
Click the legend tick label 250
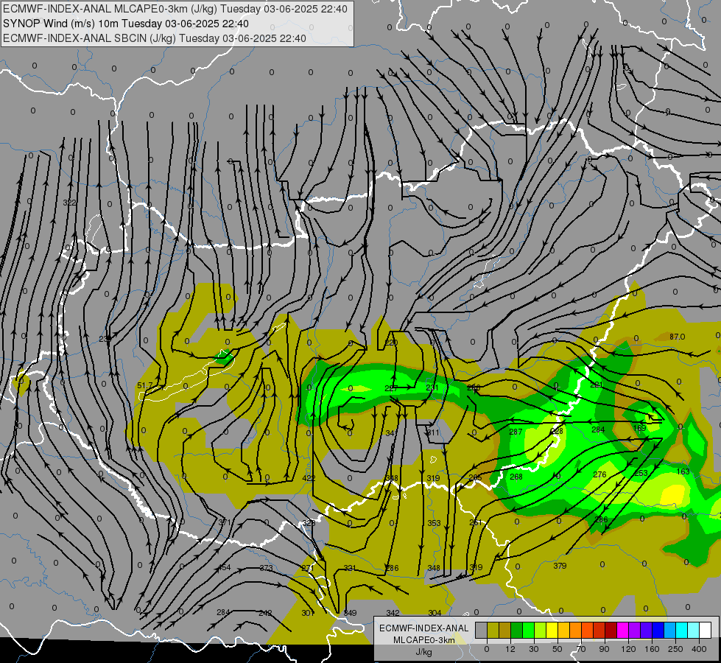click(x=675, y=649)
